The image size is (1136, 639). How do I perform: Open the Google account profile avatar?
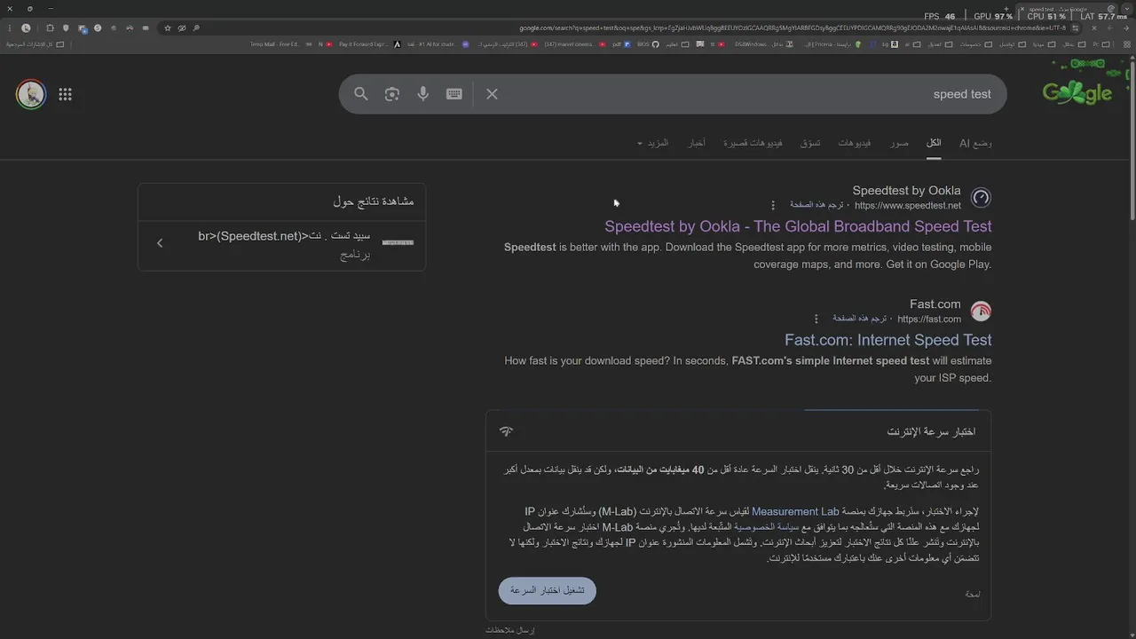pyautogui.click(x=31, y=94)
